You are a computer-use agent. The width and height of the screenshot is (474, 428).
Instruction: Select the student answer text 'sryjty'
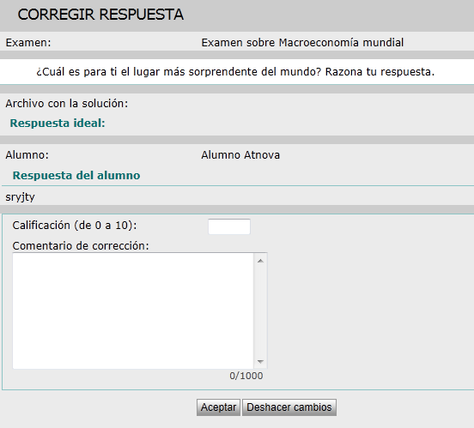[x=21, y=197]
